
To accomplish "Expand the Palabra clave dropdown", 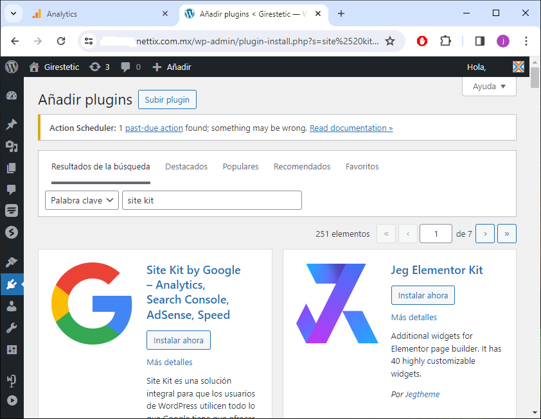I will [x=82, y=200].
